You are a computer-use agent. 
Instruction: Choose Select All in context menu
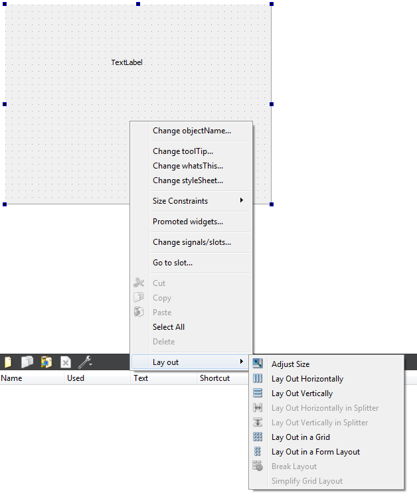click(169, 327)
